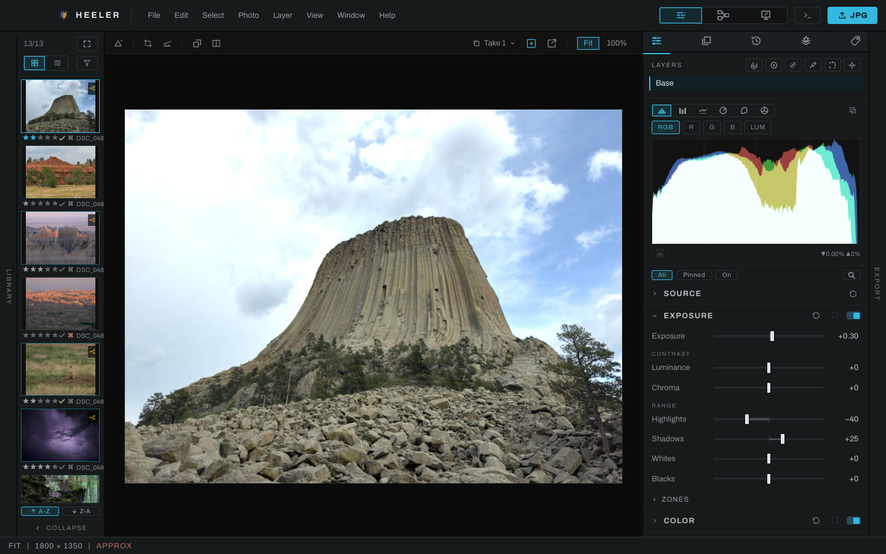886x554 pixels.
Task: Click the Highlights slider handle
Action: point(747,419)
